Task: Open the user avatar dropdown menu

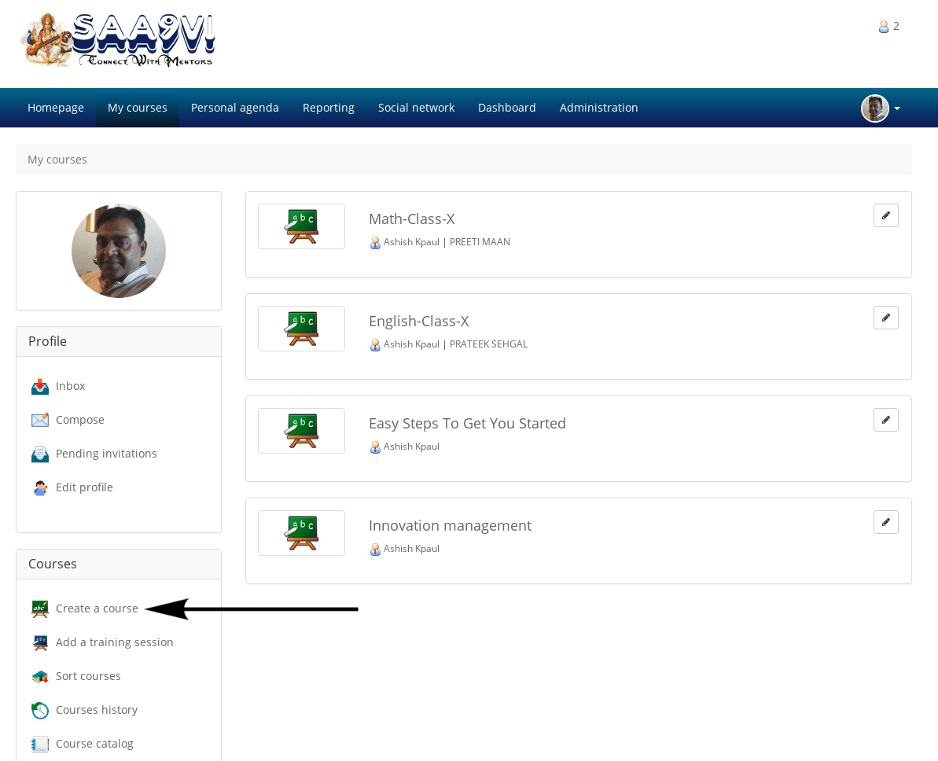Action: point(881,108)
